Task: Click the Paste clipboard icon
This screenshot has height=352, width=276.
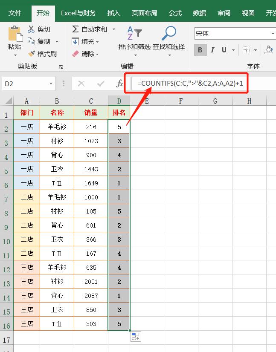Action: tap(15, 34)
